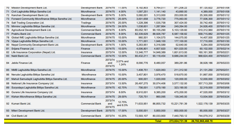Select the Prabhu Bank Ltd. entry
234x125 pixels.
pyautogui.click(x=21, y=34)
